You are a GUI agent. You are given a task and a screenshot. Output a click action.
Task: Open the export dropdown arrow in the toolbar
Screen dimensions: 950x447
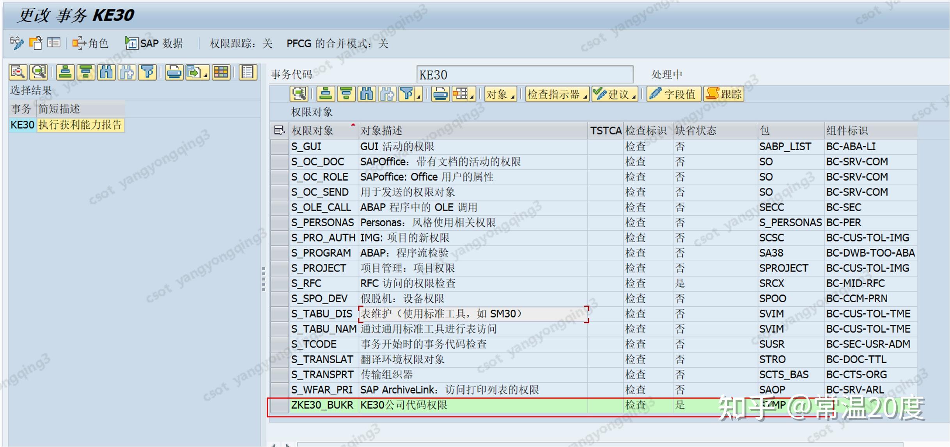click(206, 74)
